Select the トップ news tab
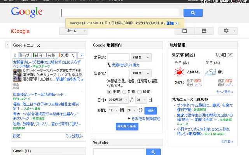 (x=25, y=55)
